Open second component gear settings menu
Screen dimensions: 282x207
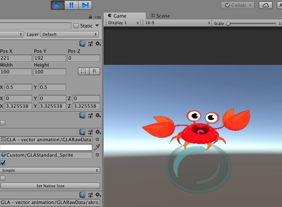(x=98, y=116)
